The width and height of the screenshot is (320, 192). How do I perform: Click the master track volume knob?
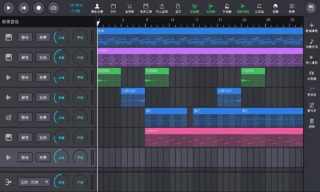[61, 182]
